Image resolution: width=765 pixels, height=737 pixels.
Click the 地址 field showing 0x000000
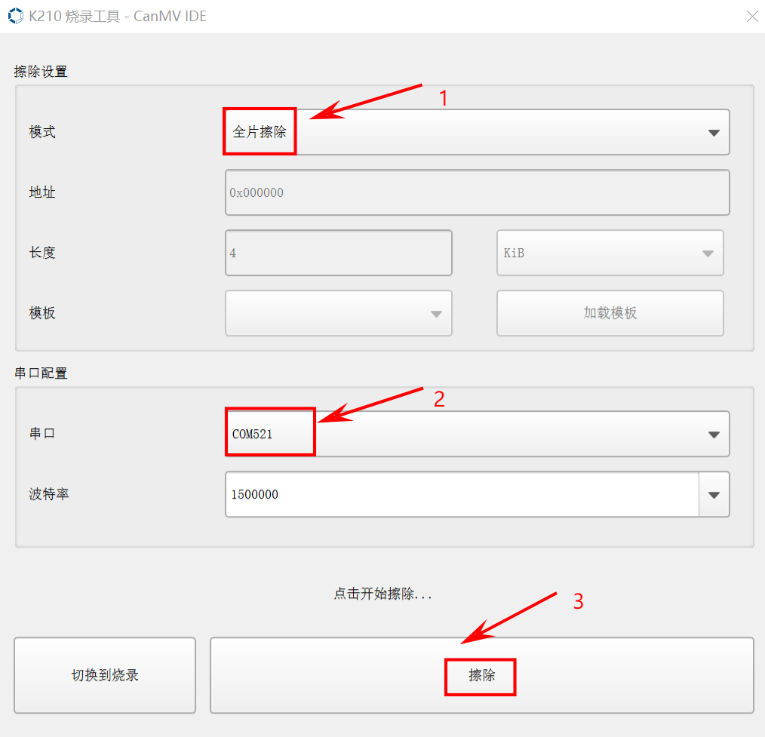tap(477, 192)
